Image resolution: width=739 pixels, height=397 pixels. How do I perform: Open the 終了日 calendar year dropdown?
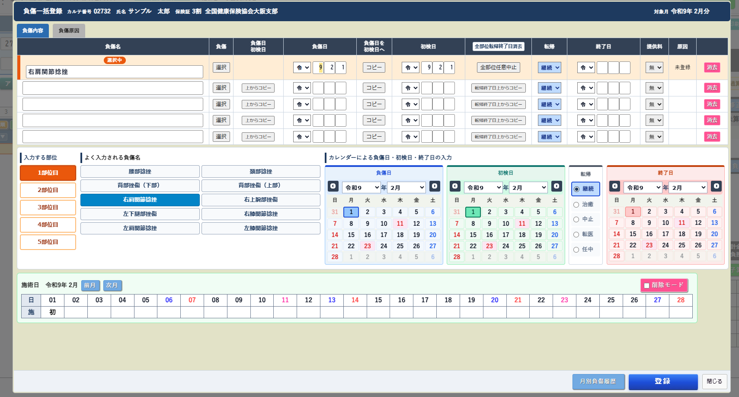643,187
